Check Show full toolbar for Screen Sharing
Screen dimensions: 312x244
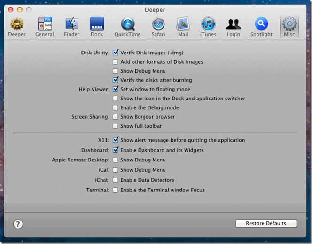pyautogui.click(x=116, y=126)
